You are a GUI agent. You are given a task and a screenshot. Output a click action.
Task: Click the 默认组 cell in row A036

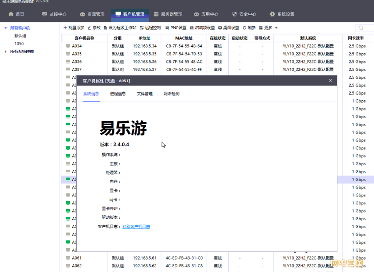(x=118, y=61)
